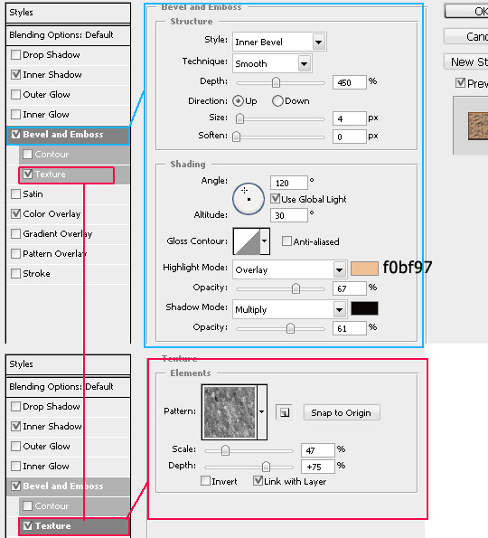This screenshot has height=538, width=488.
Task: Toggle Link with Layer checkbox
Action: (x=258, y=481)
